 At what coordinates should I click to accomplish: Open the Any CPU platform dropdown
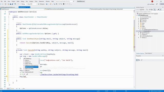32,4
